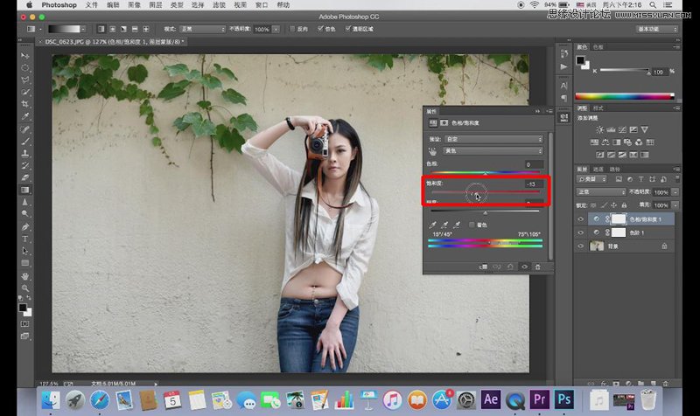The width and height of the screenshot is (700, 416).
Task: Select the Lasso tool
Action: pyautogui.click(x=25, y=80)
